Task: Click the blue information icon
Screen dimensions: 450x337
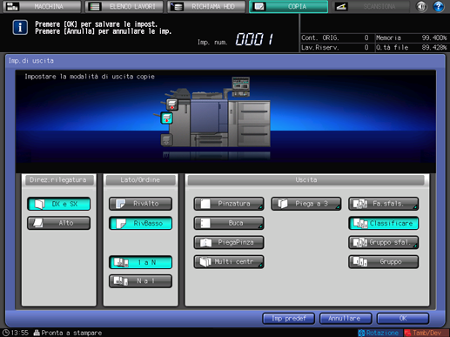Action: [20, 28]
